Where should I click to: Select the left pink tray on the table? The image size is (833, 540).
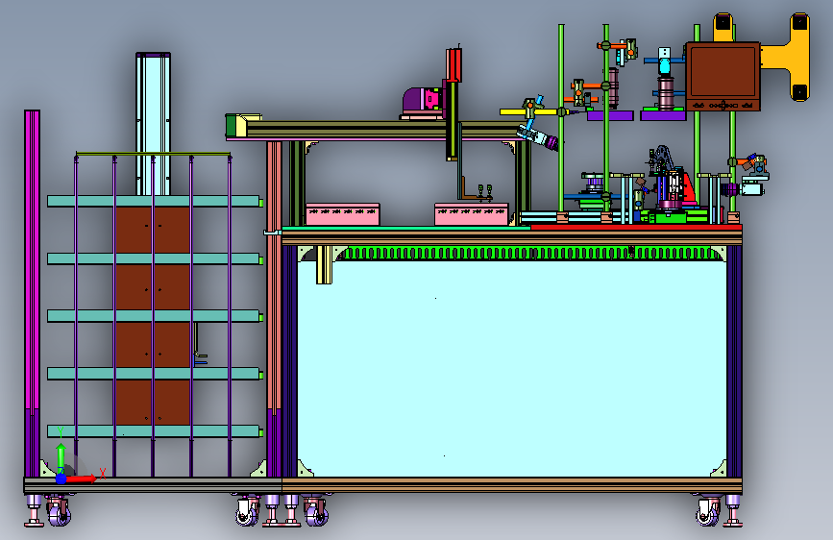coord(343,214)
